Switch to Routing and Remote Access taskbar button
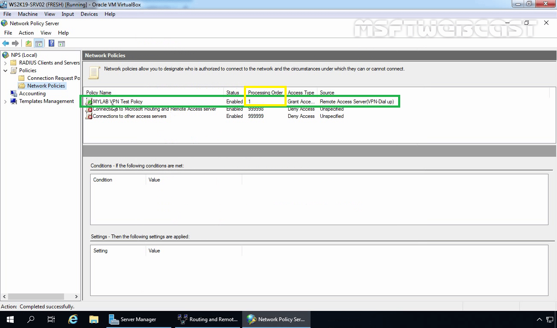The width and height of the screenshot is (557, 328). pos(208,319)
